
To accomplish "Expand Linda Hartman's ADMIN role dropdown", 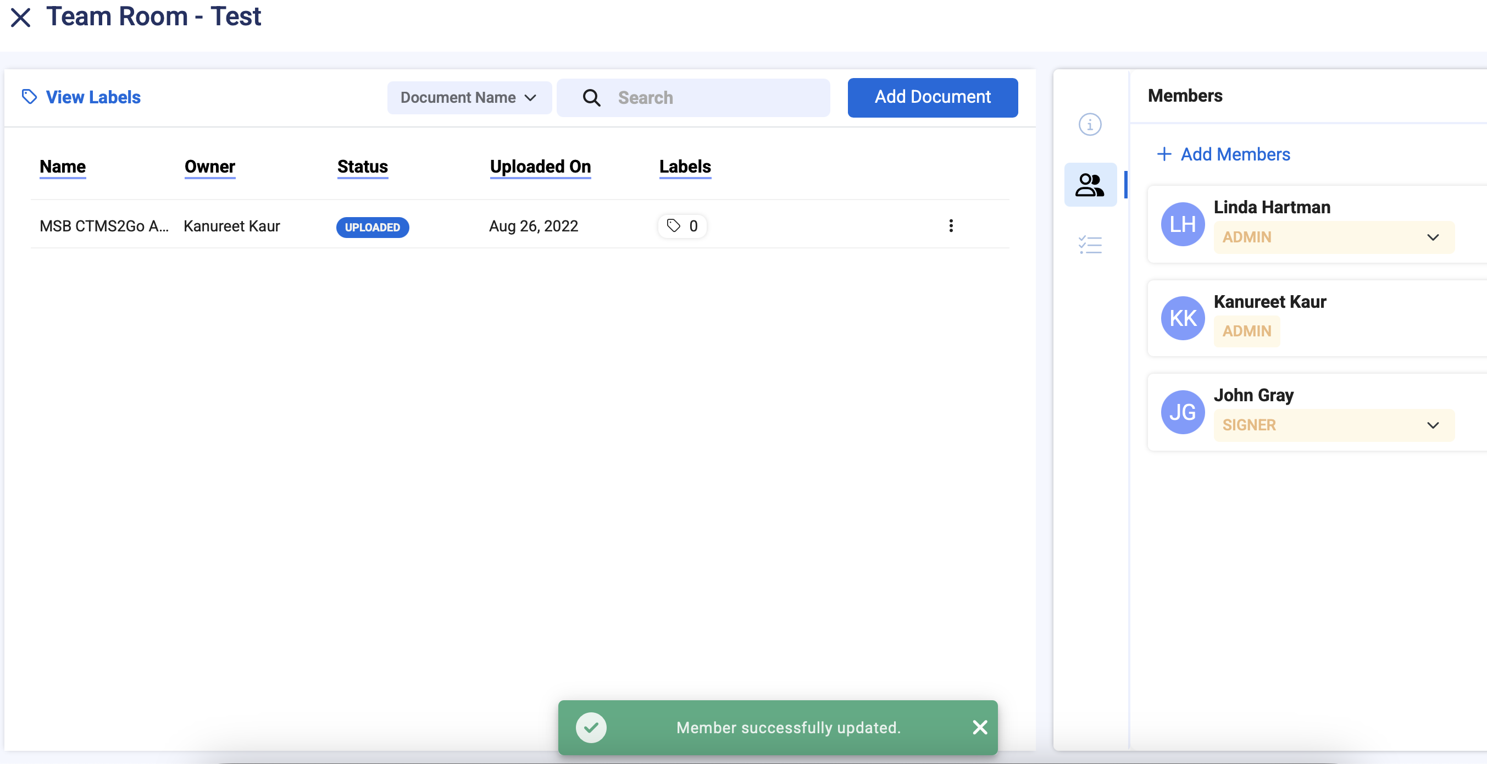I will click(x=1432, y=237).
